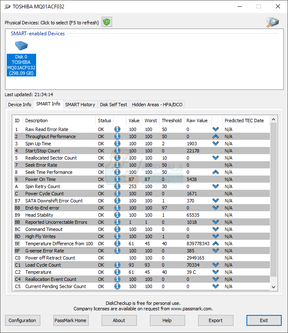Click the Export button

[215, 320]
